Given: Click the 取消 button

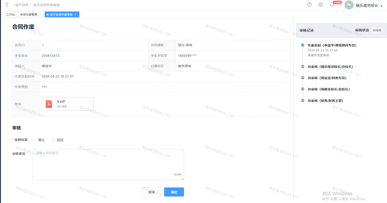Looking at the screenshot, I should [151, 192].
